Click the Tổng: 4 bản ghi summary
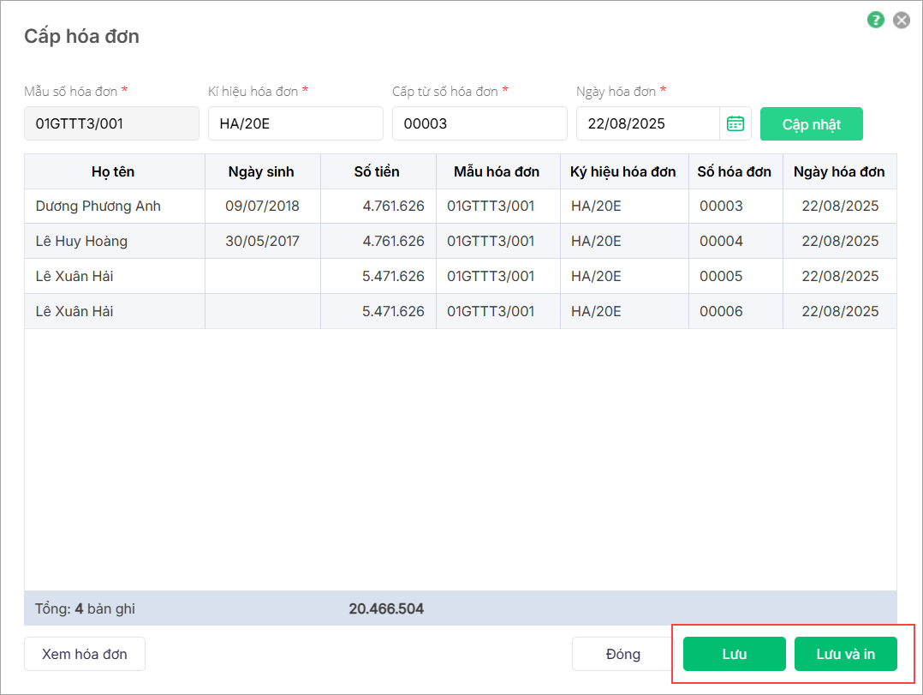This screenshot has height=695, width=923. [85, 608]
